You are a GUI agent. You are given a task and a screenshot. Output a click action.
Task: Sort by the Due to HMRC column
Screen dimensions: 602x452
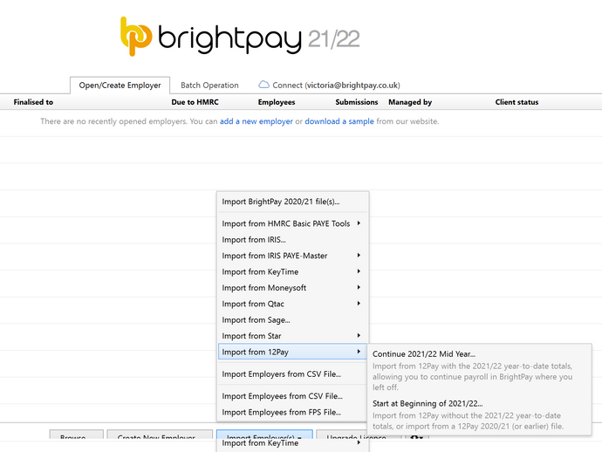click(x=195, y=102)
